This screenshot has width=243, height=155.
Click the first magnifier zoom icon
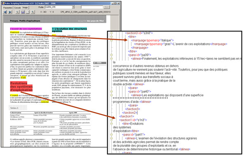pos(18,12)
